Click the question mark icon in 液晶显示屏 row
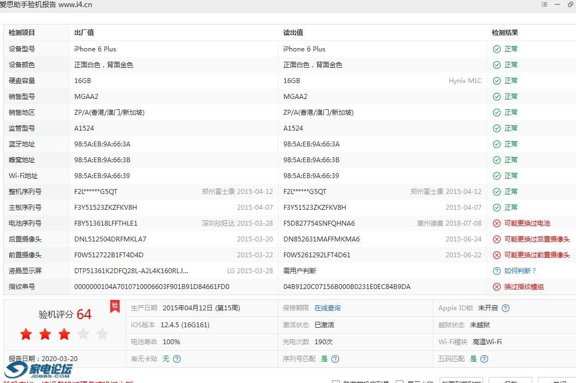 (x=497, y=271)
